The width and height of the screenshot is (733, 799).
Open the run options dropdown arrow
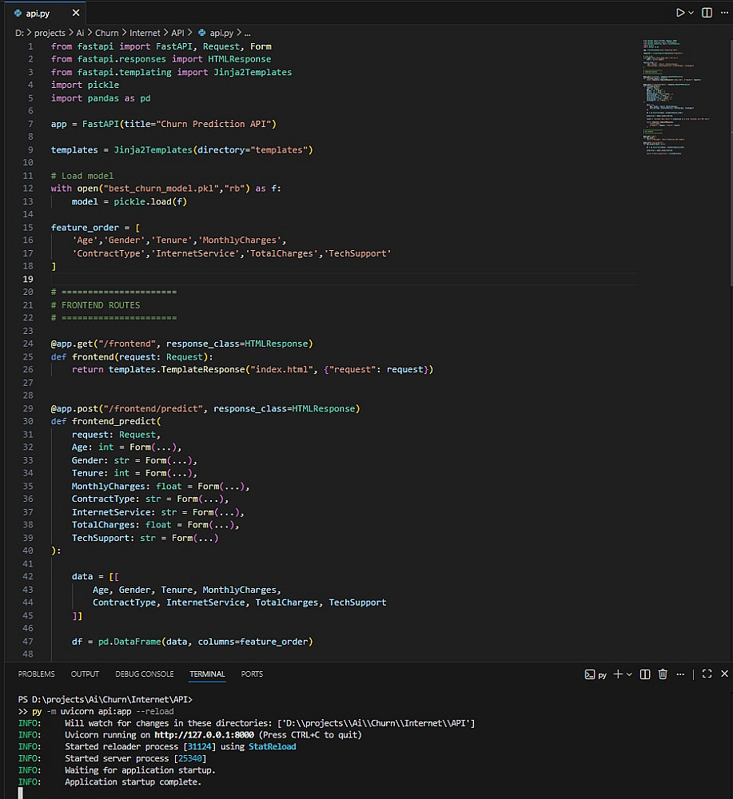[691, 13]
